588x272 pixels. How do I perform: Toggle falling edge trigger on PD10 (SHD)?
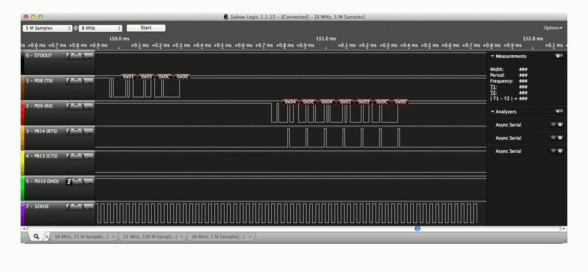tap(83, 182)
